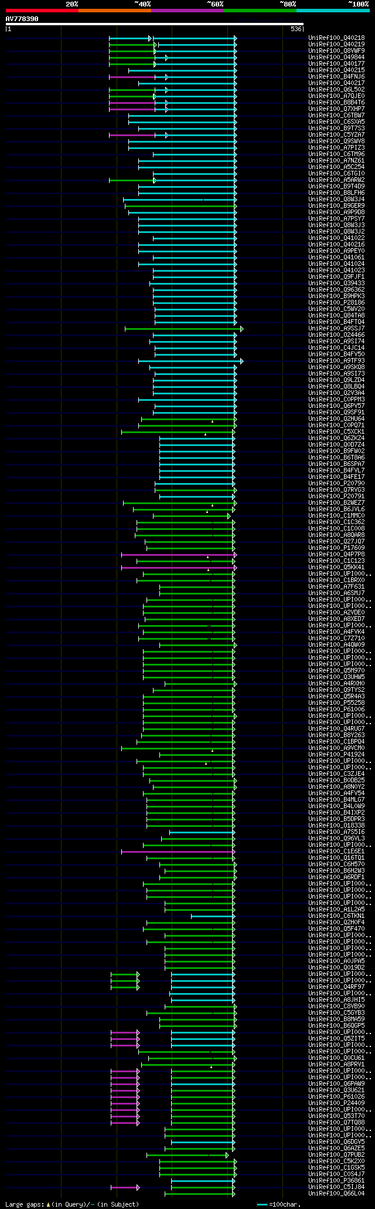This screenshot has width=375, height=1209.
Task: Open hit UniRef100_Q5M970
Action: coord(336,670)
